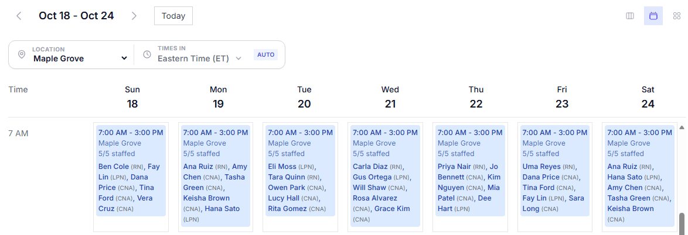Click Lucy Hall in Tuesday shift
Screen dimensions: 688x235
tap(284, 198)
